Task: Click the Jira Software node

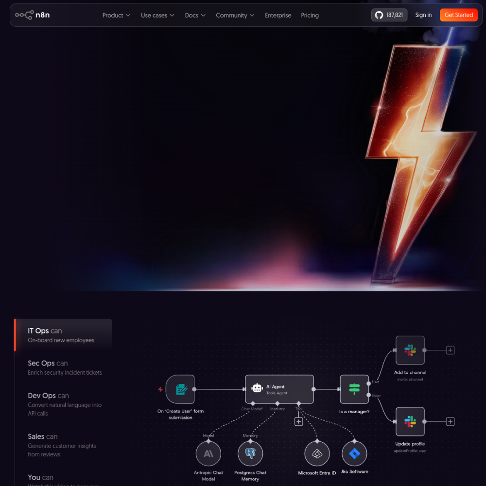Action: tap(354, 453)
